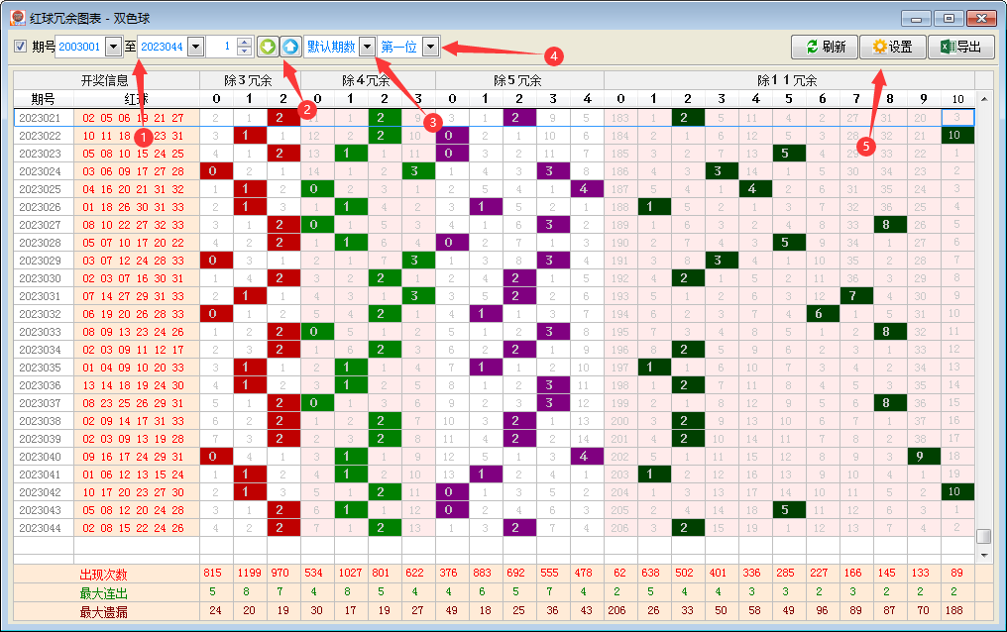
Task: Open start period 2003001 dropdown
Action: 112,47
